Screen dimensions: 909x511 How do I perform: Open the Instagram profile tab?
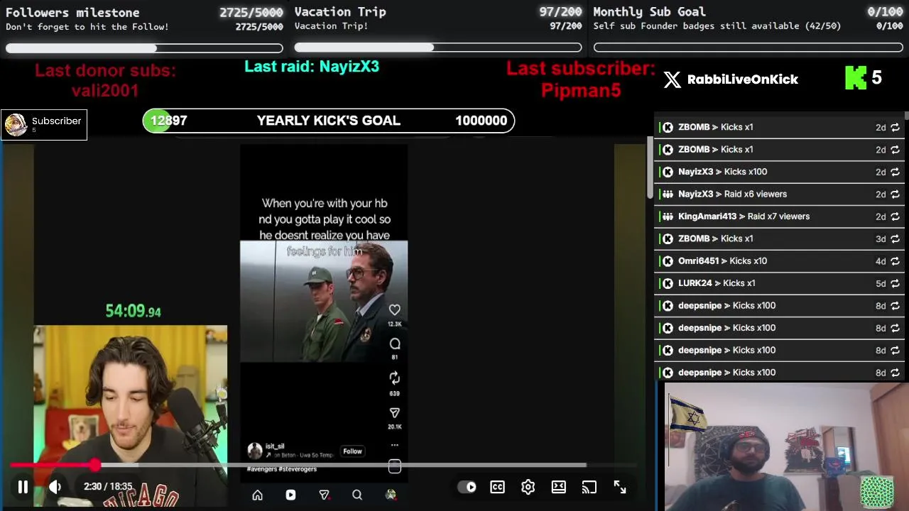click(391, 495)
